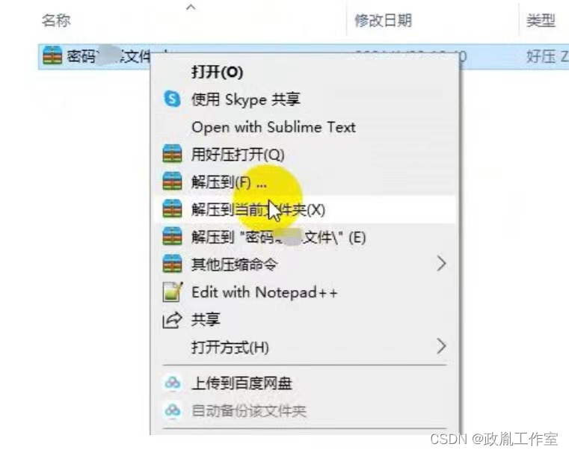Click the Baidu Netdisk icon beside 上传到百度网盘
Image resolution: width=569 pixels, height=453 pixels.
click(x=173, y=383)
